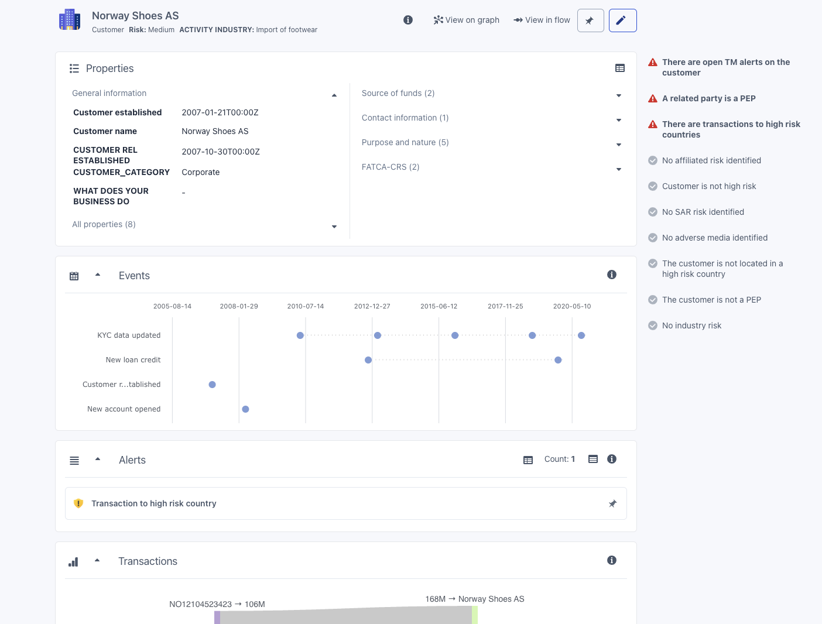The height and width of the screenshot is (624, 822).
Task: Click the Alerts table view icon
Action: coord(528,460)
